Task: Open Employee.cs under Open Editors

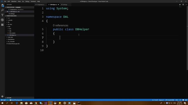Action: pyautogui.click(x=14, y=9)
